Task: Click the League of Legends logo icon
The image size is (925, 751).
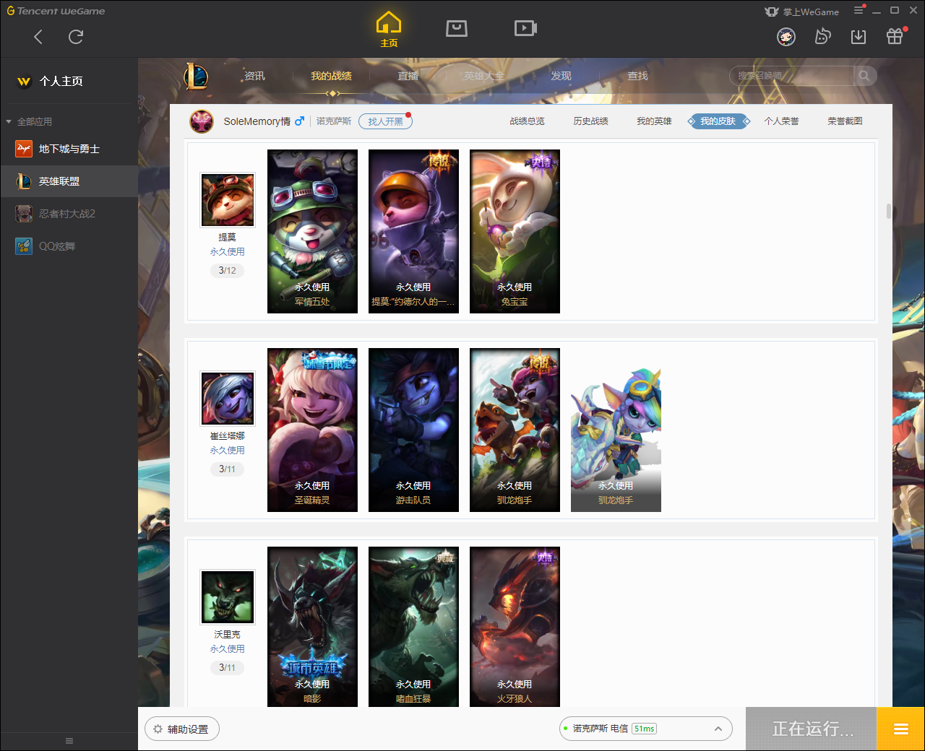Action: tap(196, 76)
